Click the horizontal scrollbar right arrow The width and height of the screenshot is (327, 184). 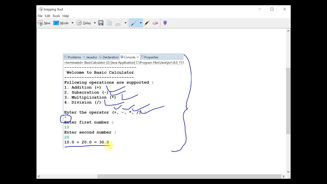point(283,176)
